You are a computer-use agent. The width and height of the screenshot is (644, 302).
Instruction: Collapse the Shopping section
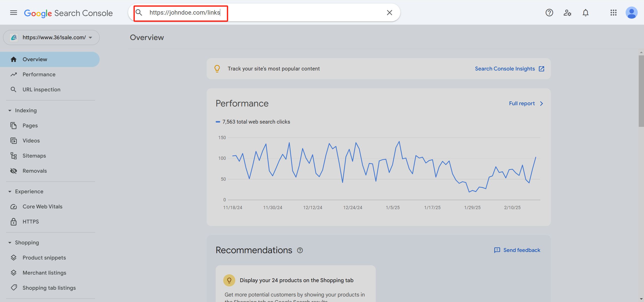[10, 242]
